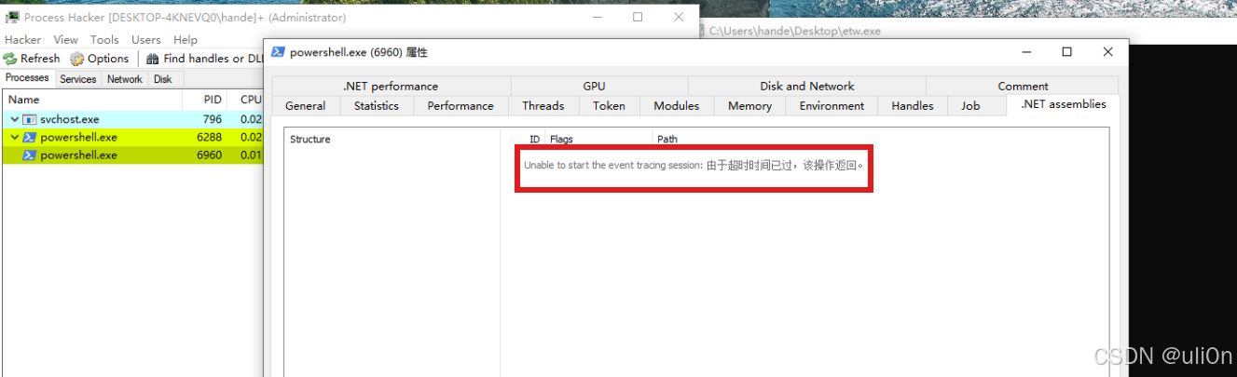
Task: Click the event tracing session error message
Action: pos(694,166)
